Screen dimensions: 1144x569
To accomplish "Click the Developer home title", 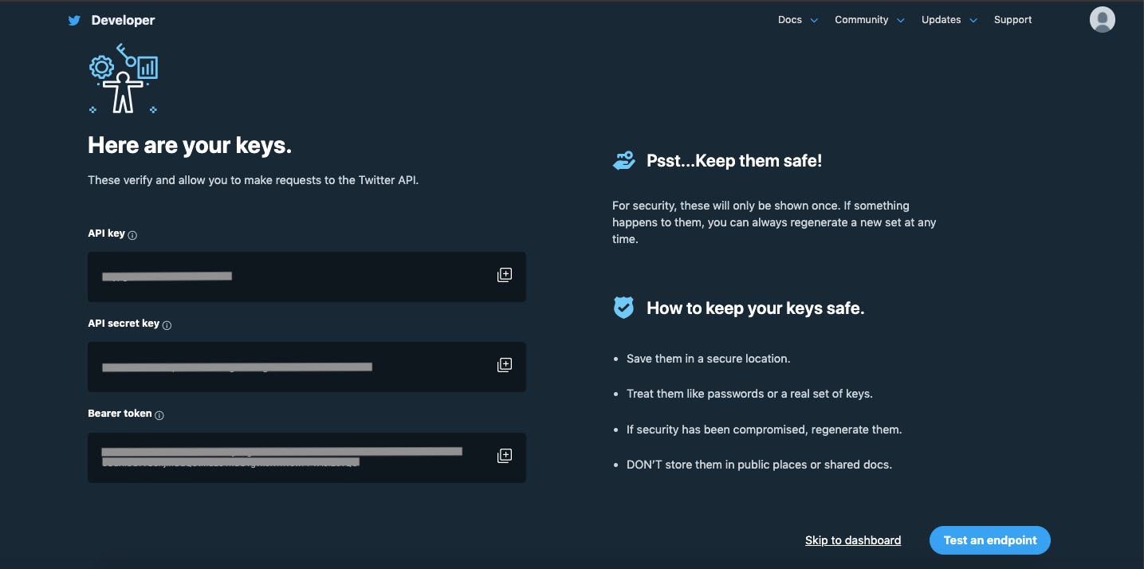I will point(123,21).
